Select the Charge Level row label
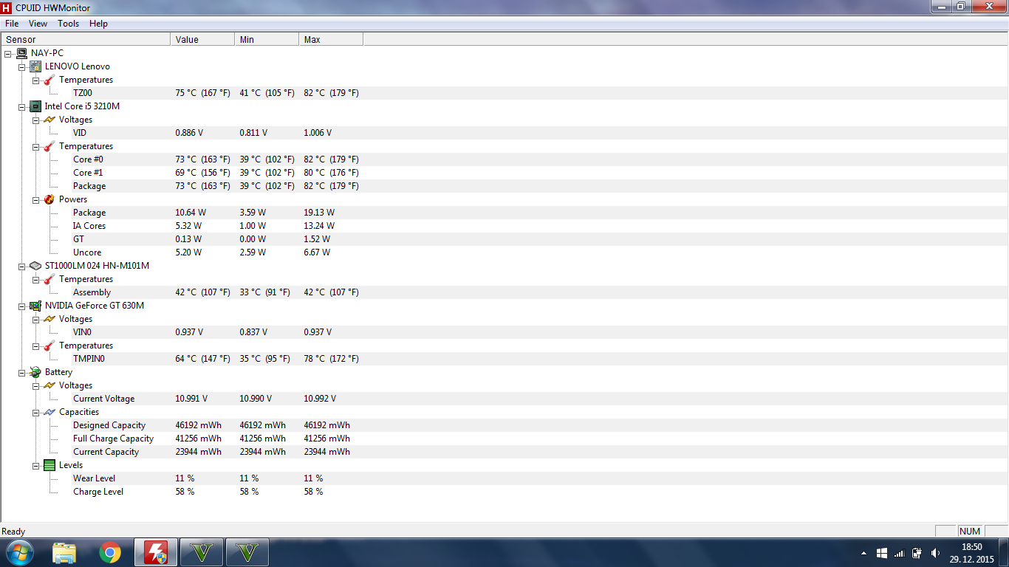The height and width of the screenshot is (567, 1009). pos(98,492)
